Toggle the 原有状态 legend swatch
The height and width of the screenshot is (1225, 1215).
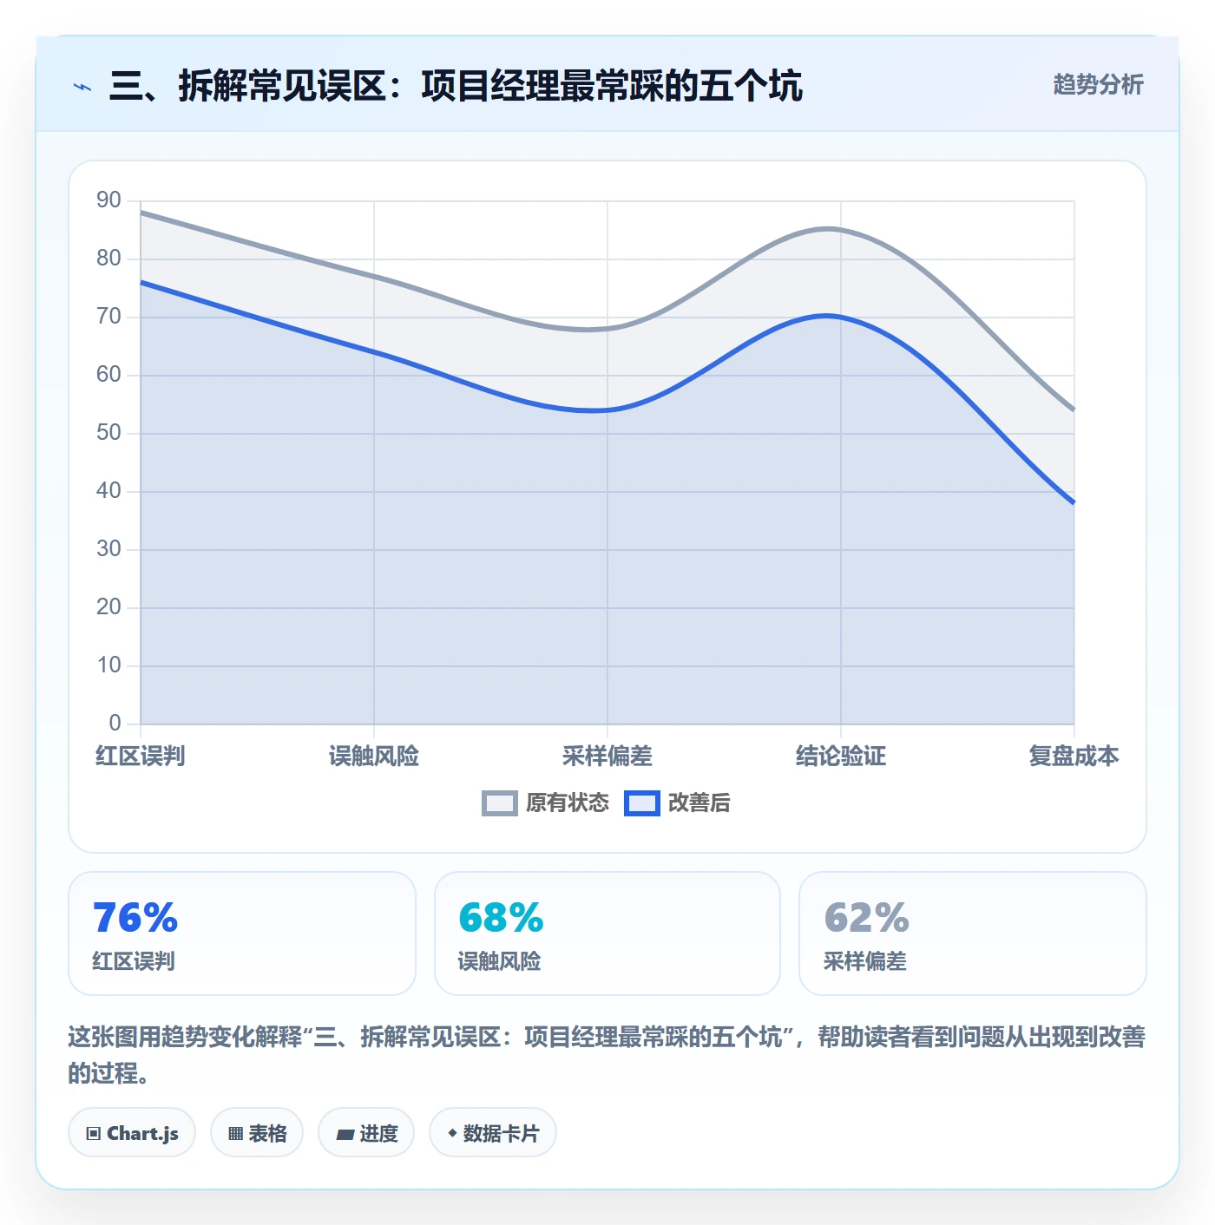click(500, 803)
